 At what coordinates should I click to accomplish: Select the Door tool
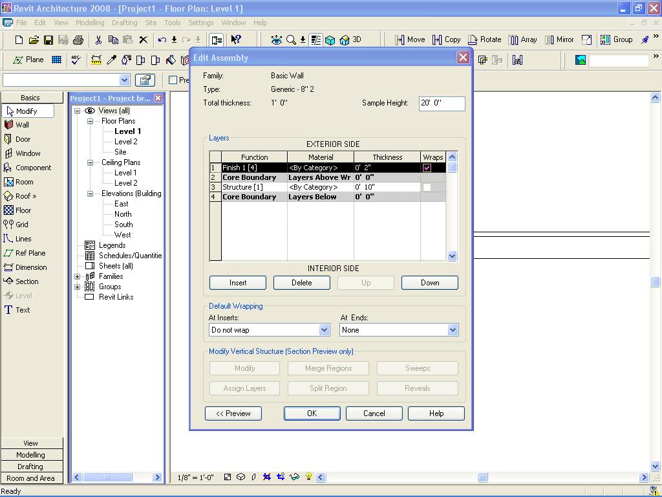tap(23, 139)
